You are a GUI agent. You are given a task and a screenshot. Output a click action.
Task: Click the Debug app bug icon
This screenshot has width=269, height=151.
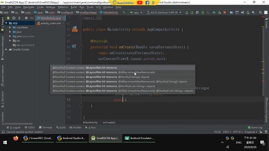(203, 13)
